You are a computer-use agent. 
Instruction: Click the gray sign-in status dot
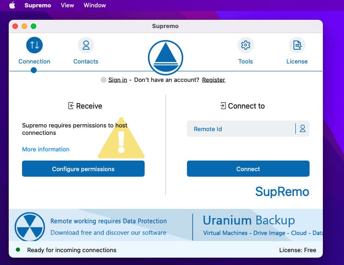click(103, 80)
